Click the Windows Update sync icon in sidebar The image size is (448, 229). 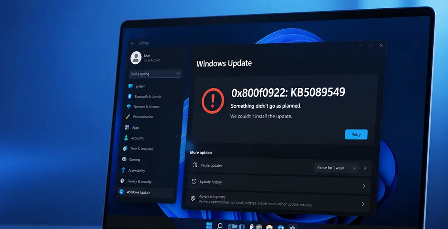pos(121,192)
